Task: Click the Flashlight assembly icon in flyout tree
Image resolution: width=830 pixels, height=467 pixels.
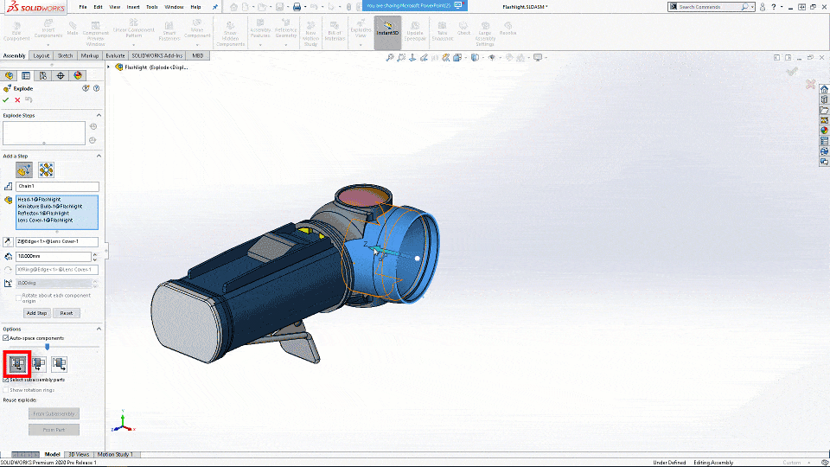Action: pyautogui.click(x=119, y=67)
